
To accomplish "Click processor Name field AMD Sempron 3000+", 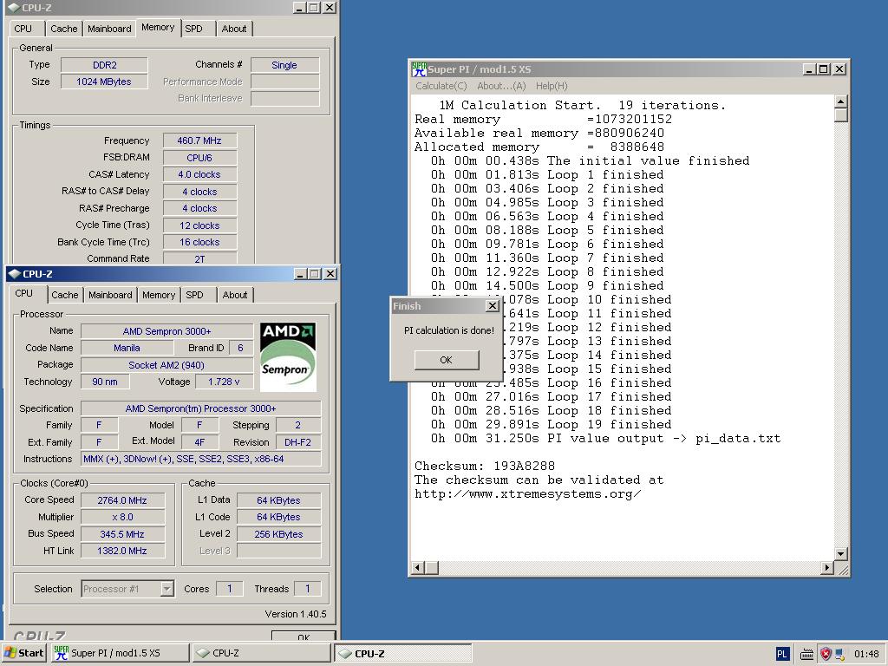I will pos(167,331).
